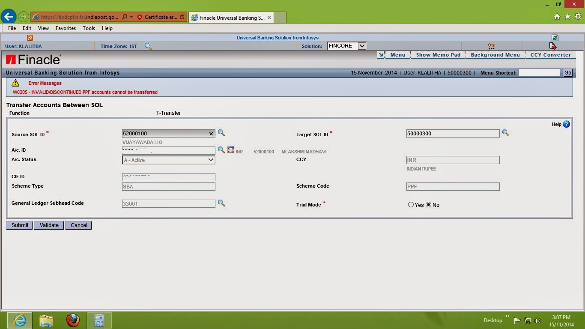Image resolution: width=585 pixels, height=329 pixels.
Task: Click the browser Back arrow button
Action: (x=8, y=17)
